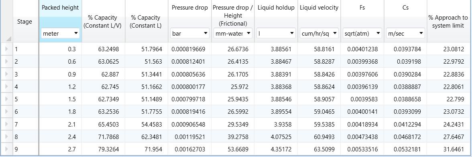Select the Stage column header
The image size is (472, 157).
pyautogui.click(x=25, y=22)
